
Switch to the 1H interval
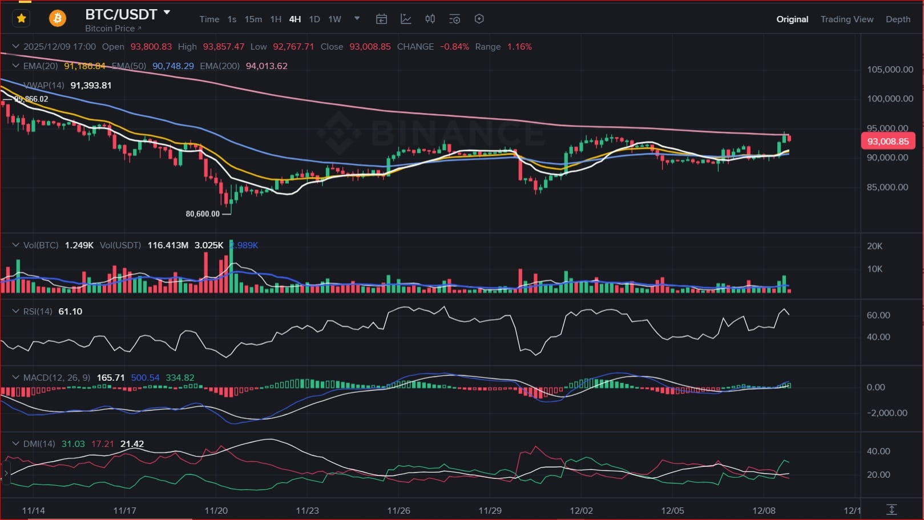coord(276,19)
